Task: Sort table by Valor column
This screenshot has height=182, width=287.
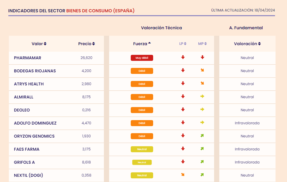Action: coord(39,44)
